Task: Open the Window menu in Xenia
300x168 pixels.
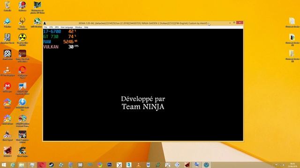Action: (x=78, y=27)
